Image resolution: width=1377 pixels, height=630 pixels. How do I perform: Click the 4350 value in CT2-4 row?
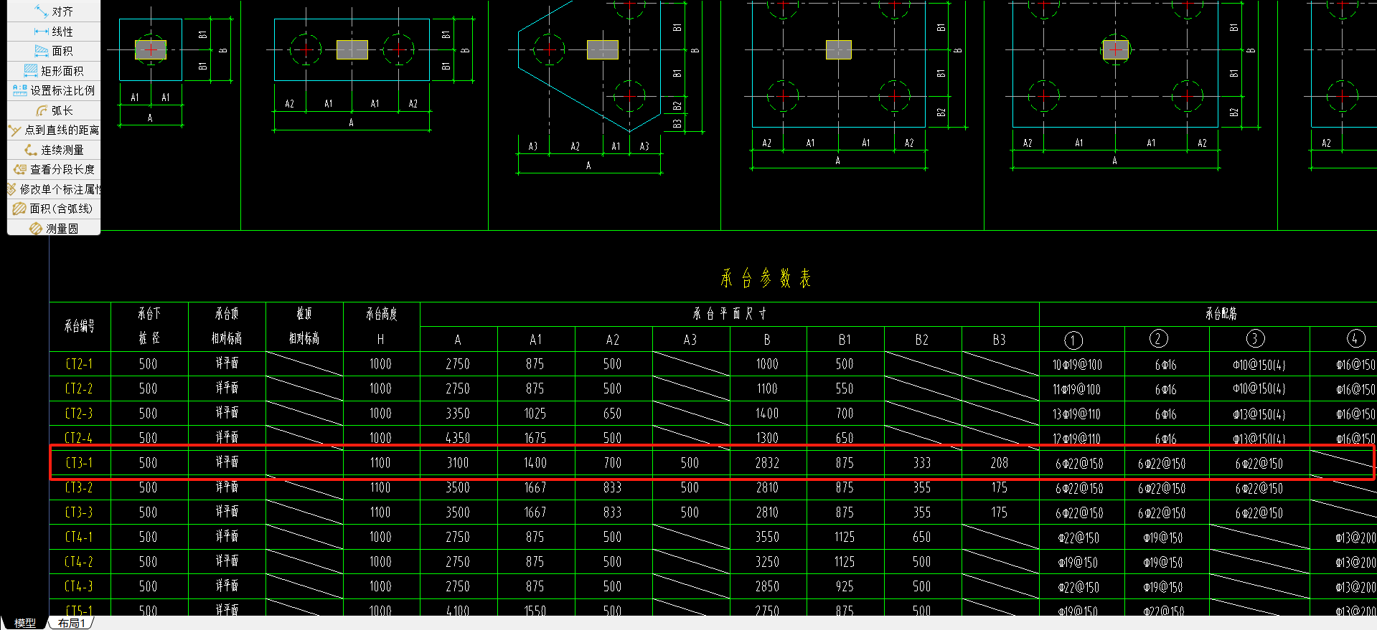pyautogui.click(x=458, y=438)
